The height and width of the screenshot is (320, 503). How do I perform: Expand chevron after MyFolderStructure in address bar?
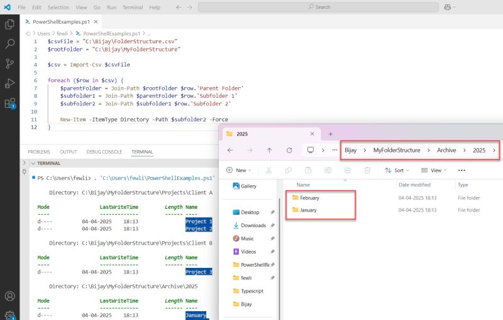(428, 150)
